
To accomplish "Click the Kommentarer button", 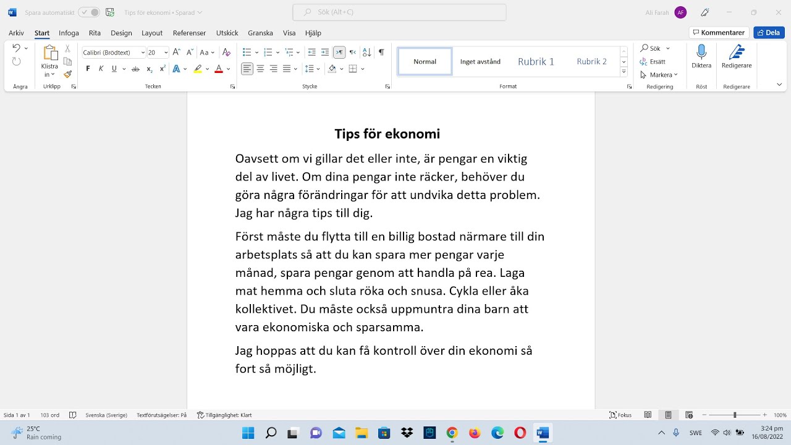I will coord(719,33).
